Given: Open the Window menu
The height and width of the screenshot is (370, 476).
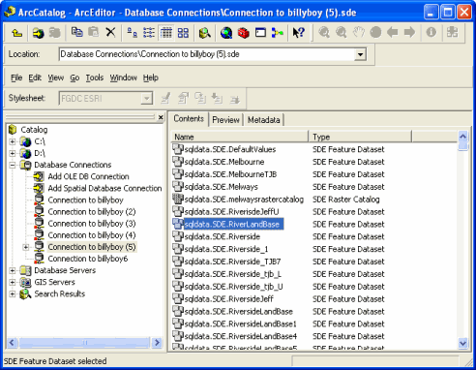Looking at the screenshot, I should click(x=123, y=77).
